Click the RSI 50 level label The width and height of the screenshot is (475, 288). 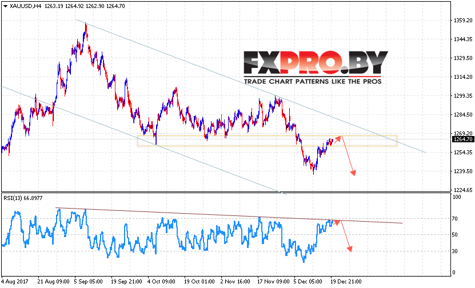pos(455,235)
